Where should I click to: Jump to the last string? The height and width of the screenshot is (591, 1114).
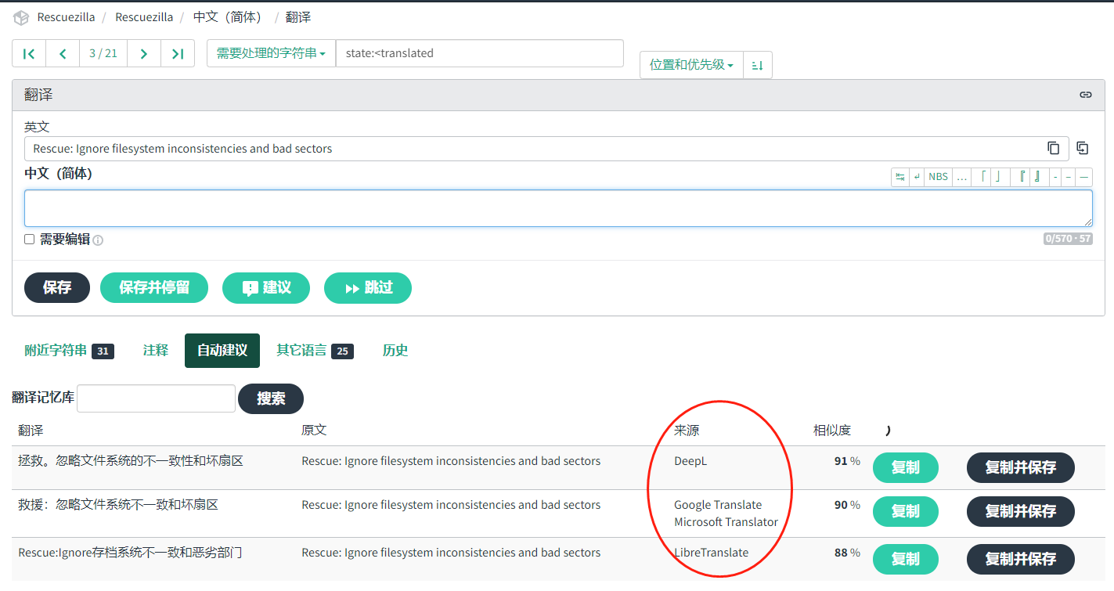pos(176,53)
